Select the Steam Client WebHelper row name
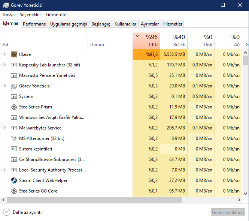The height and width of the screenshot is (221, 249). pyautogui.click(x=43, y=180)
